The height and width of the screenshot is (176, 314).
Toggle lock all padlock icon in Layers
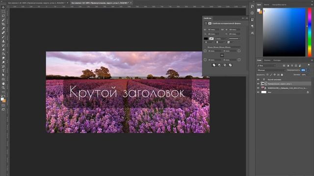pos(282,75)
